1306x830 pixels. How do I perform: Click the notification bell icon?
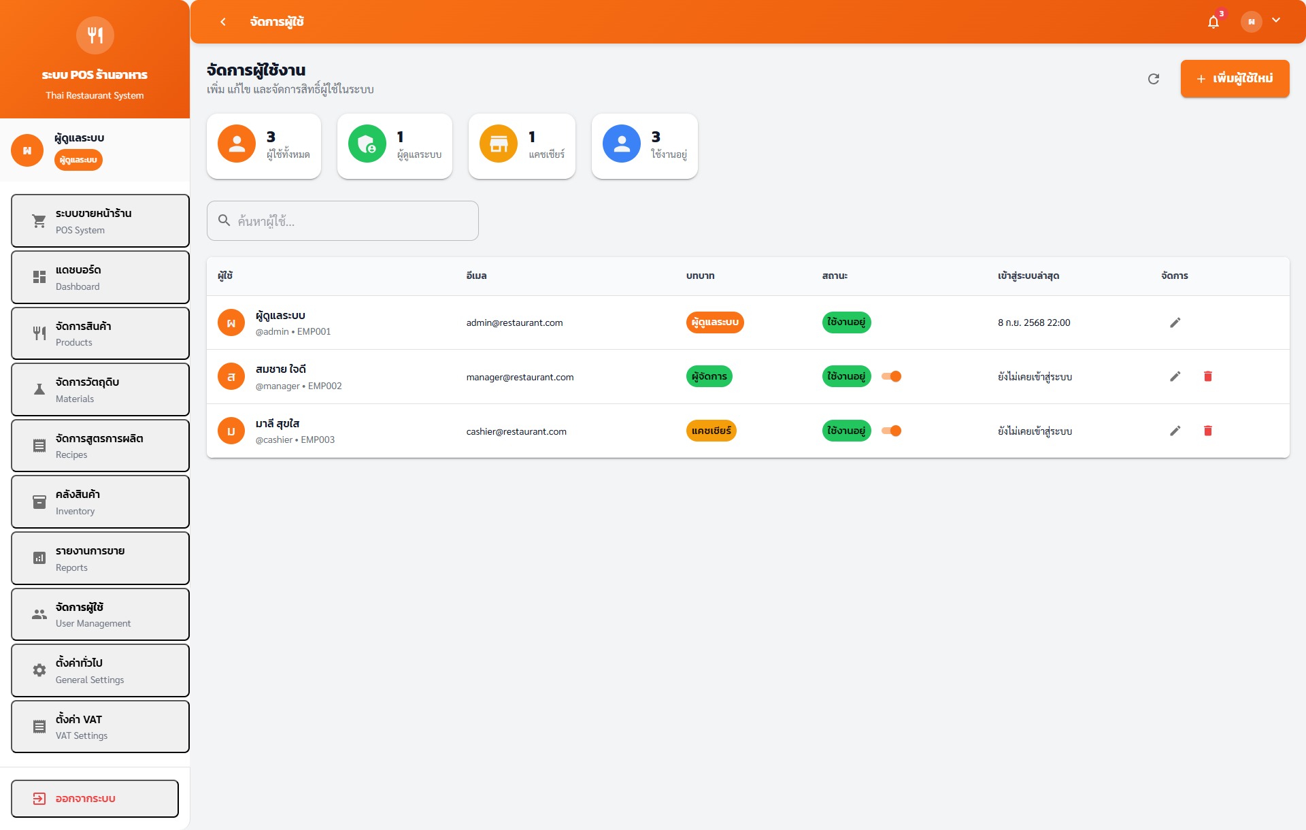[1213, 22]
